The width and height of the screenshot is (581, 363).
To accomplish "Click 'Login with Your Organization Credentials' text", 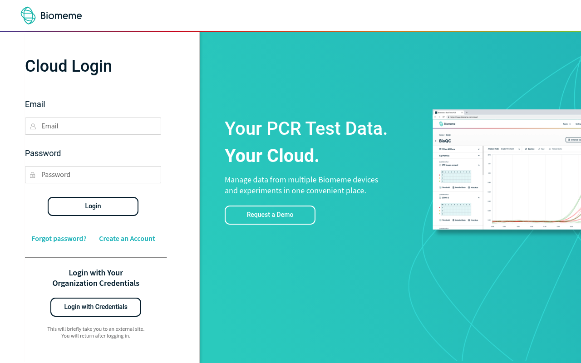I will 96,278.
